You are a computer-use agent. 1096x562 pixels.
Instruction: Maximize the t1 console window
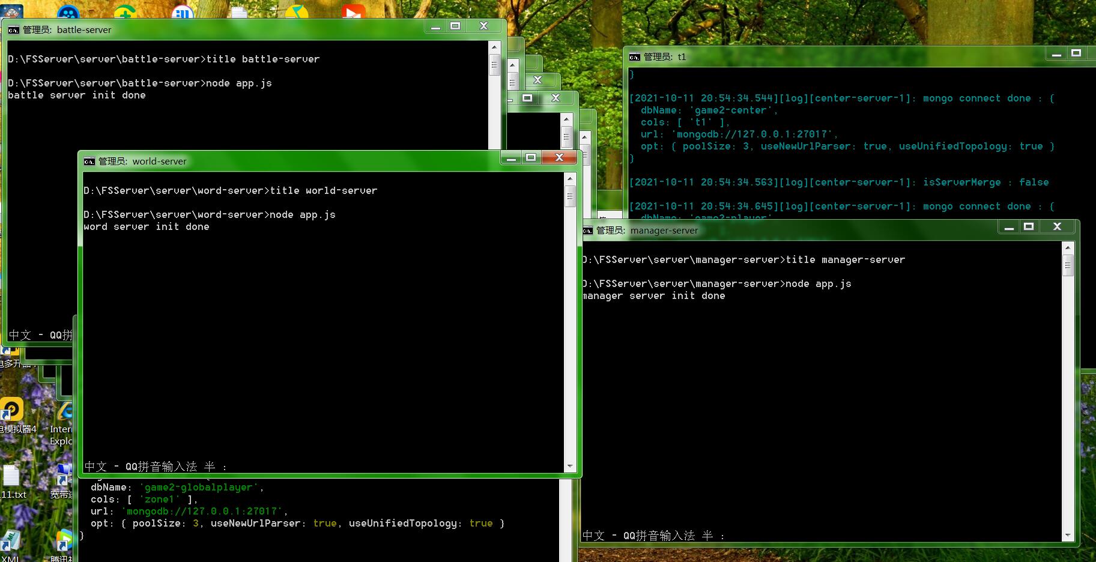tap(1076, 53)
